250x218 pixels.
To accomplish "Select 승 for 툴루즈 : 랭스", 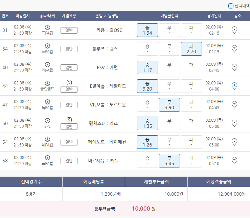I will click(147, 49).
